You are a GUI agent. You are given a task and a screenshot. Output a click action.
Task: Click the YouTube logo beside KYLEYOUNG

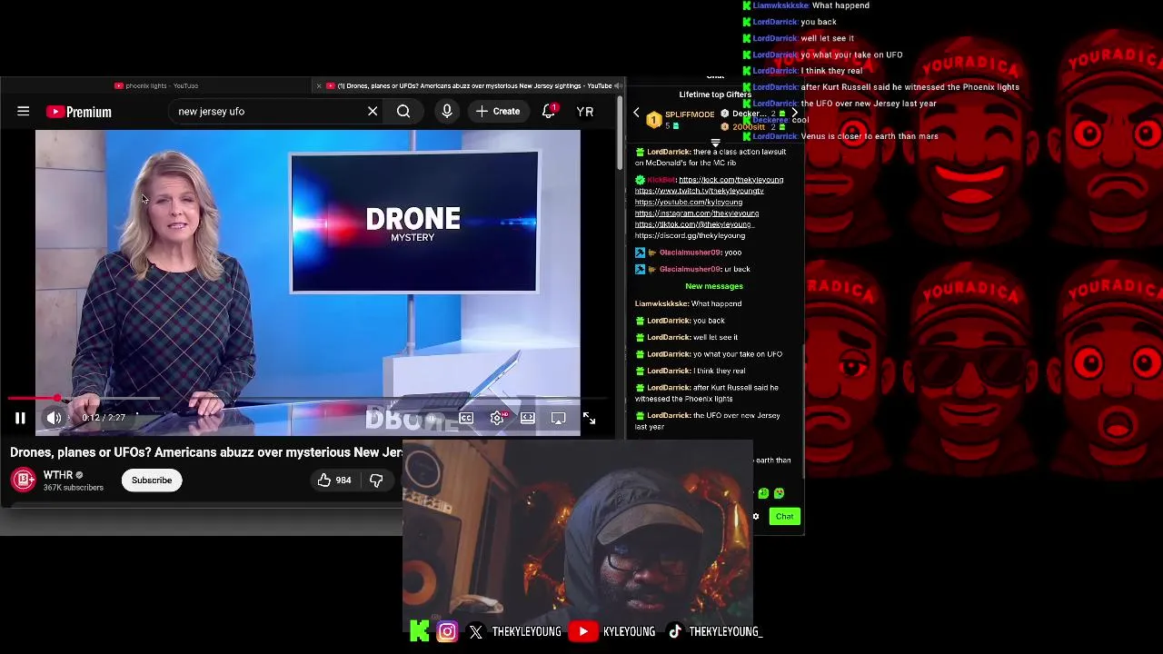tap(583, 631)
